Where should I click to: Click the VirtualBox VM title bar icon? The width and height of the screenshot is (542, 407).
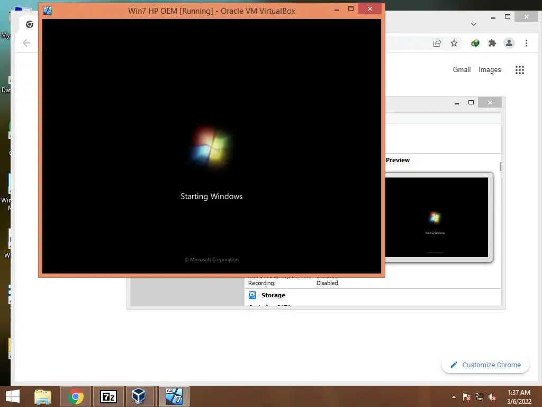(x=48, y=11)
